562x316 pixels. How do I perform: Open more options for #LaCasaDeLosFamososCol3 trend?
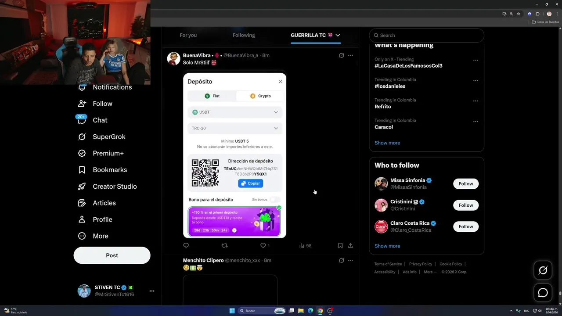click(476, 60)
